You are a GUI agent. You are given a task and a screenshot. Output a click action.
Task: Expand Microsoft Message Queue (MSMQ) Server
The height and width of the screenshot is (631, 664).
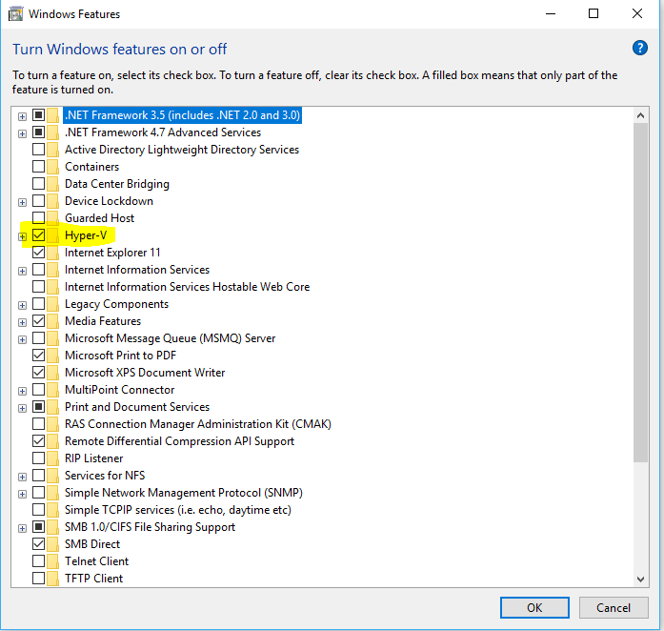pos(23,340)
